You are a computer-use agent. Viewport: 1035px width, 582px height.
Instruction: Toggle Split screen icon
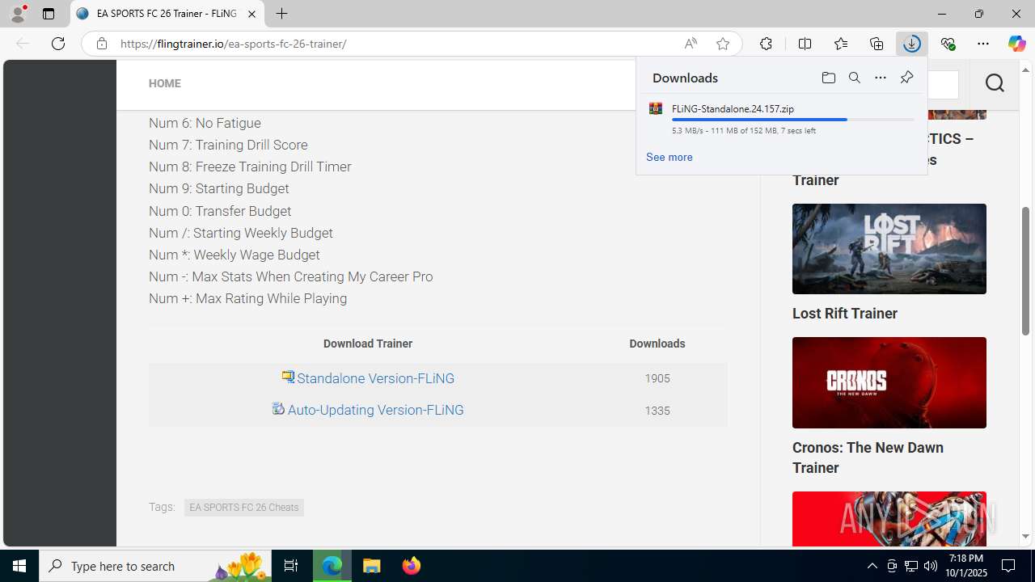point(805,44)
